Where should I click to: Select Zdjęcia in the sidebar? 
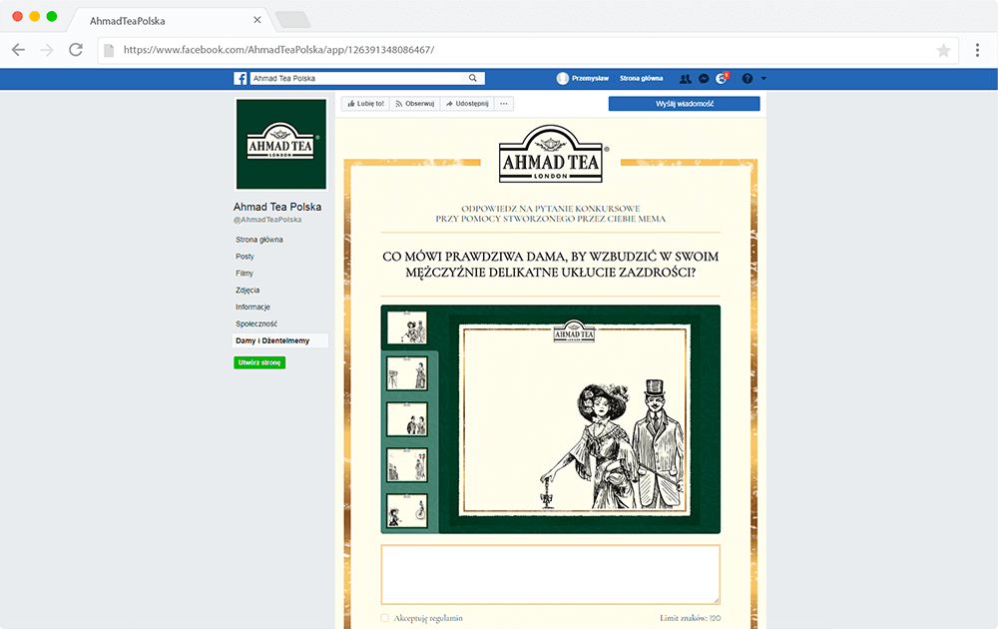(x=248, y=291)
